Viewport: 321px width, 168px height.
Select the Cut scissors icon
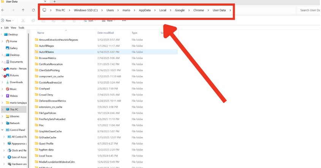tap(23, 21)
